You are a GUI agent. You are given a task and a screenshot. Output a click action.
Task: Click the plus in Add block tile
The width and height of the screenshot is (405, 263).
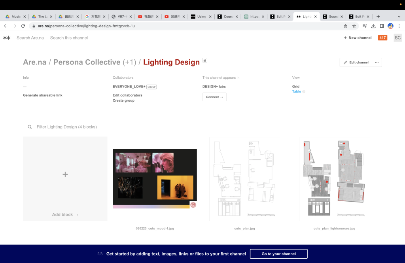[65, 174]
